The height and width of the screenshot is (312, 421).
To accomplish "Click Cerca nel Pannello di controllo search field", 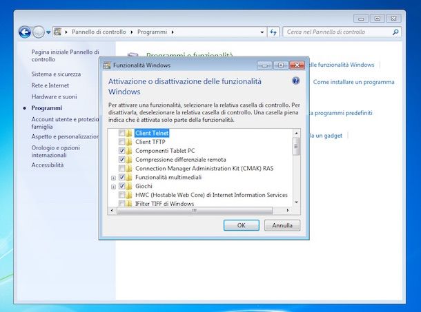I will pyautogui.click(x=342, y=32).
